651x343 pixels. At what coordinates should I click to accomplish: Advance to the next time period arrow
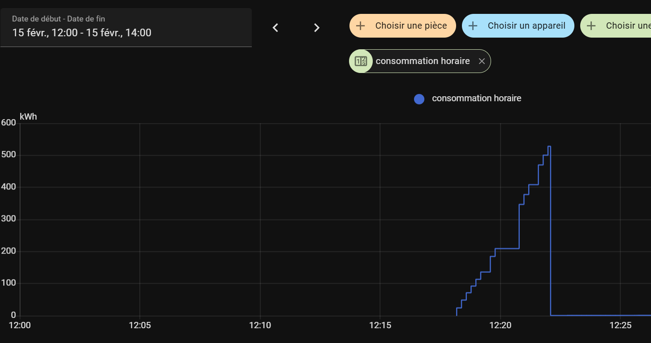click(317, 28)
